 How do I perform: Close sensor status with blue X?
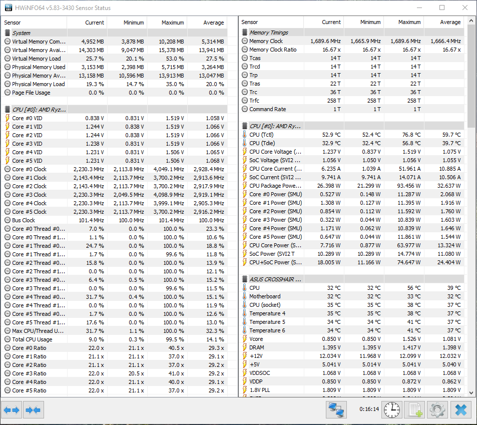(461, 410)
